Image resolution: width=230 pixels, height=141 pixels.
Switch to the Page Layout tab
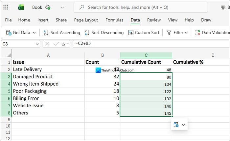[86, 20]
